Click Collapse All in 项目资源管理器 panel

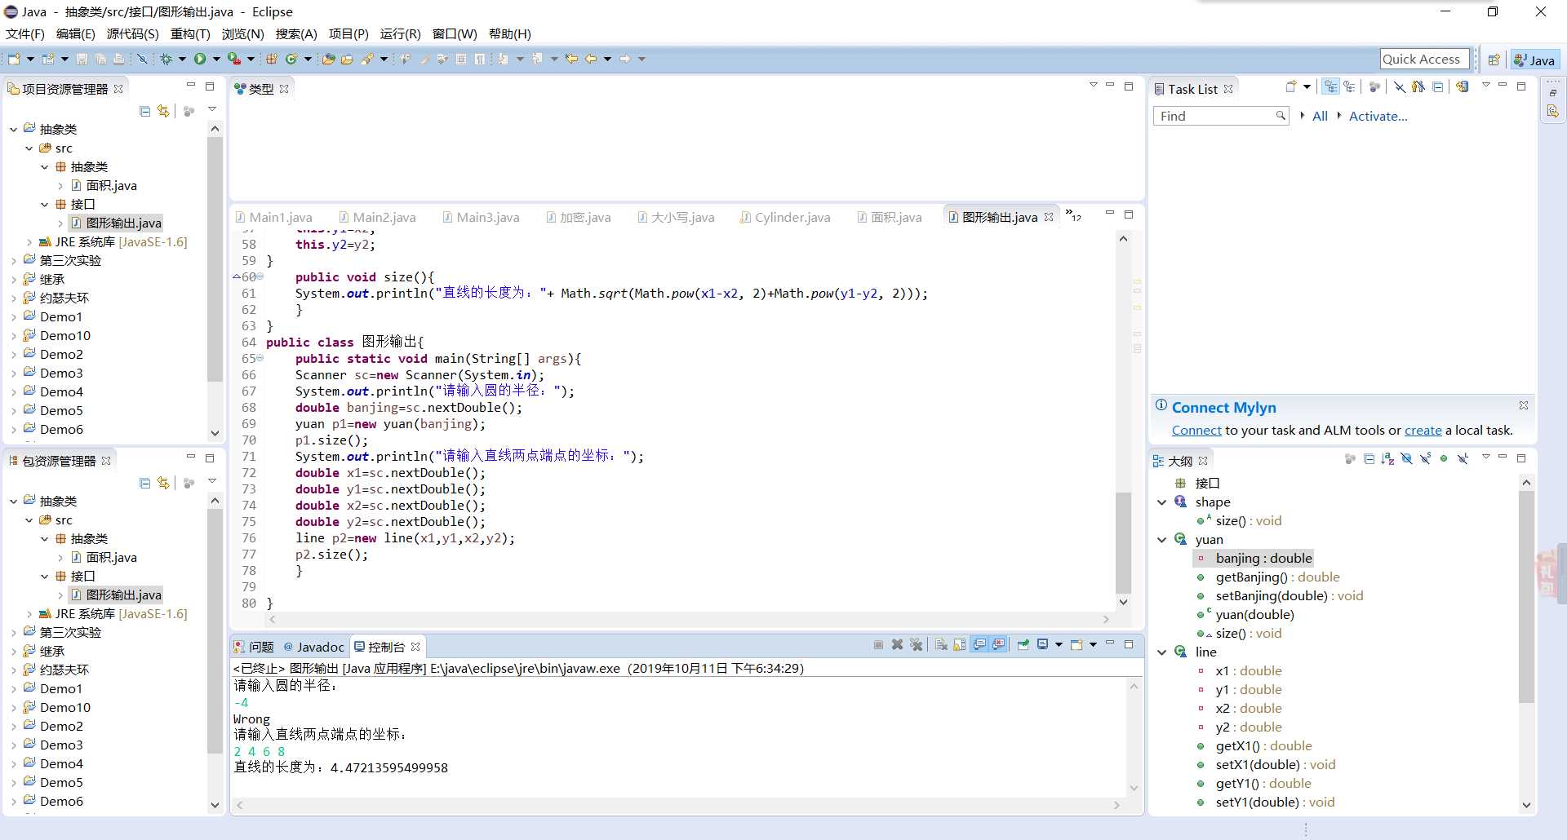(x=144, y=111)
